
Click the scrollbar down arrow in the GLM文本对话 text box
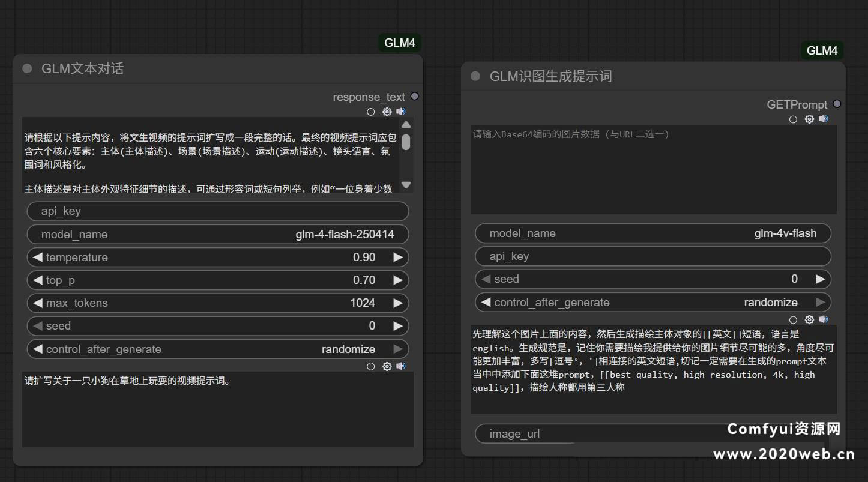pyautogui.click(x=406, y=185)
